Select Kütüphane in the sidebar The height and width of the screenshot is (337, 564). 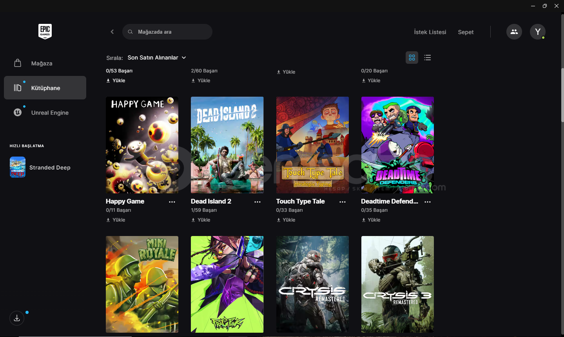(x=45, y=88)
